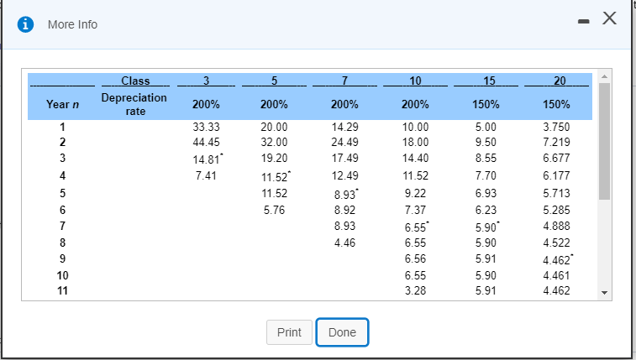The width and height of the screenshot is (636, 360).
Task: Click the 6.677 value
Action: (556, 158)
